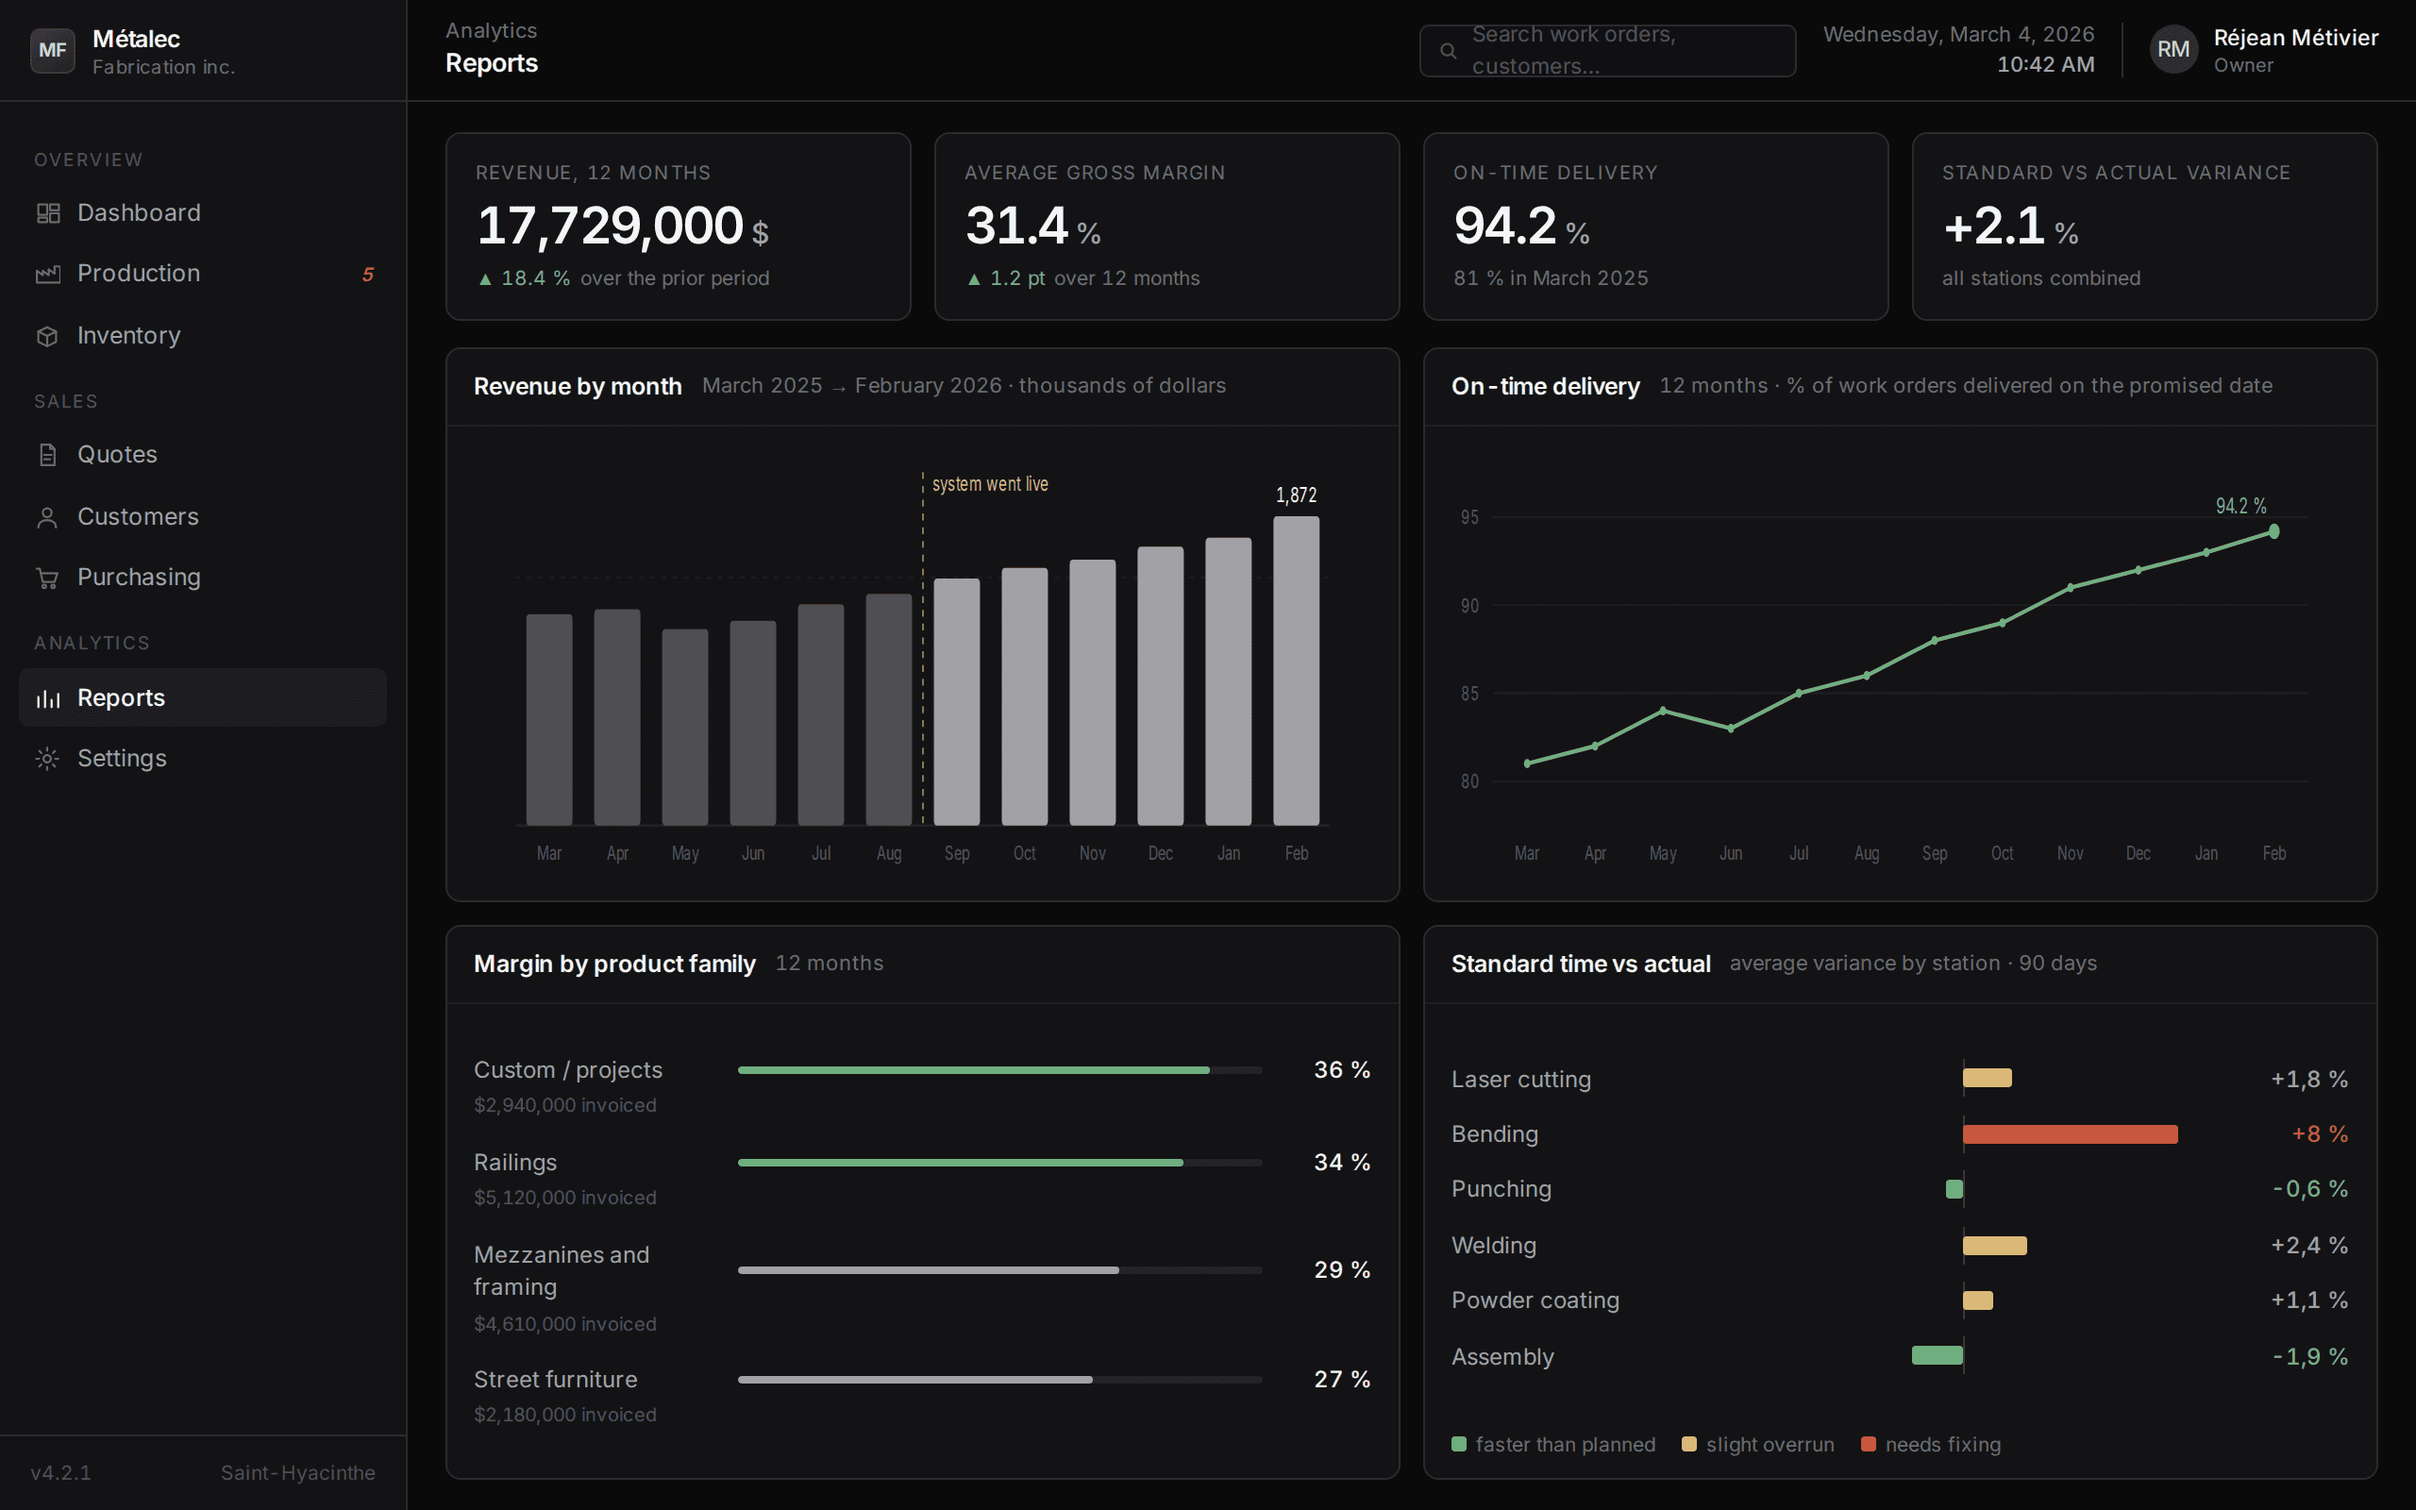Select the Reports menu item
This screenshot has height=1510, width=2416.
click(203, 697)
